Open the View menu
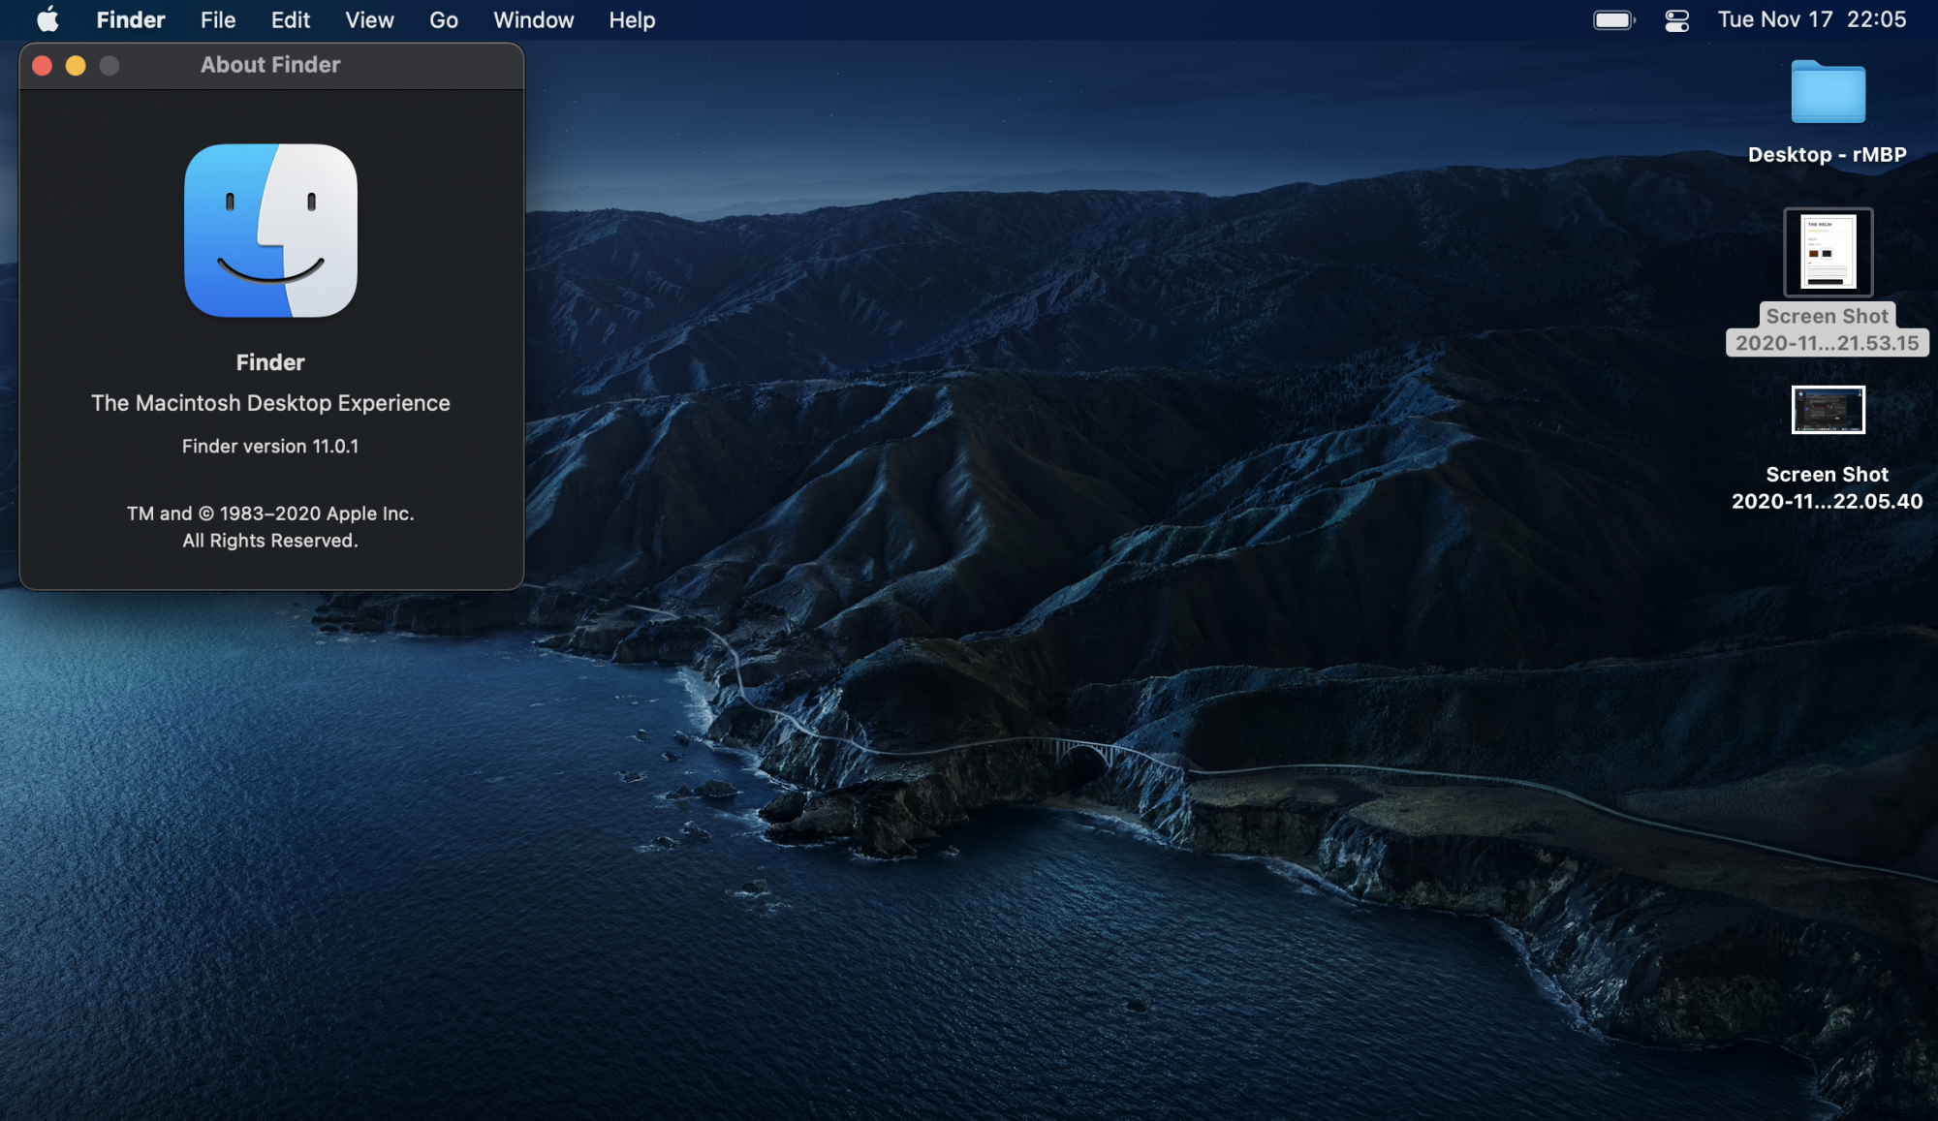1938x1121 pixels. [369, 19]
